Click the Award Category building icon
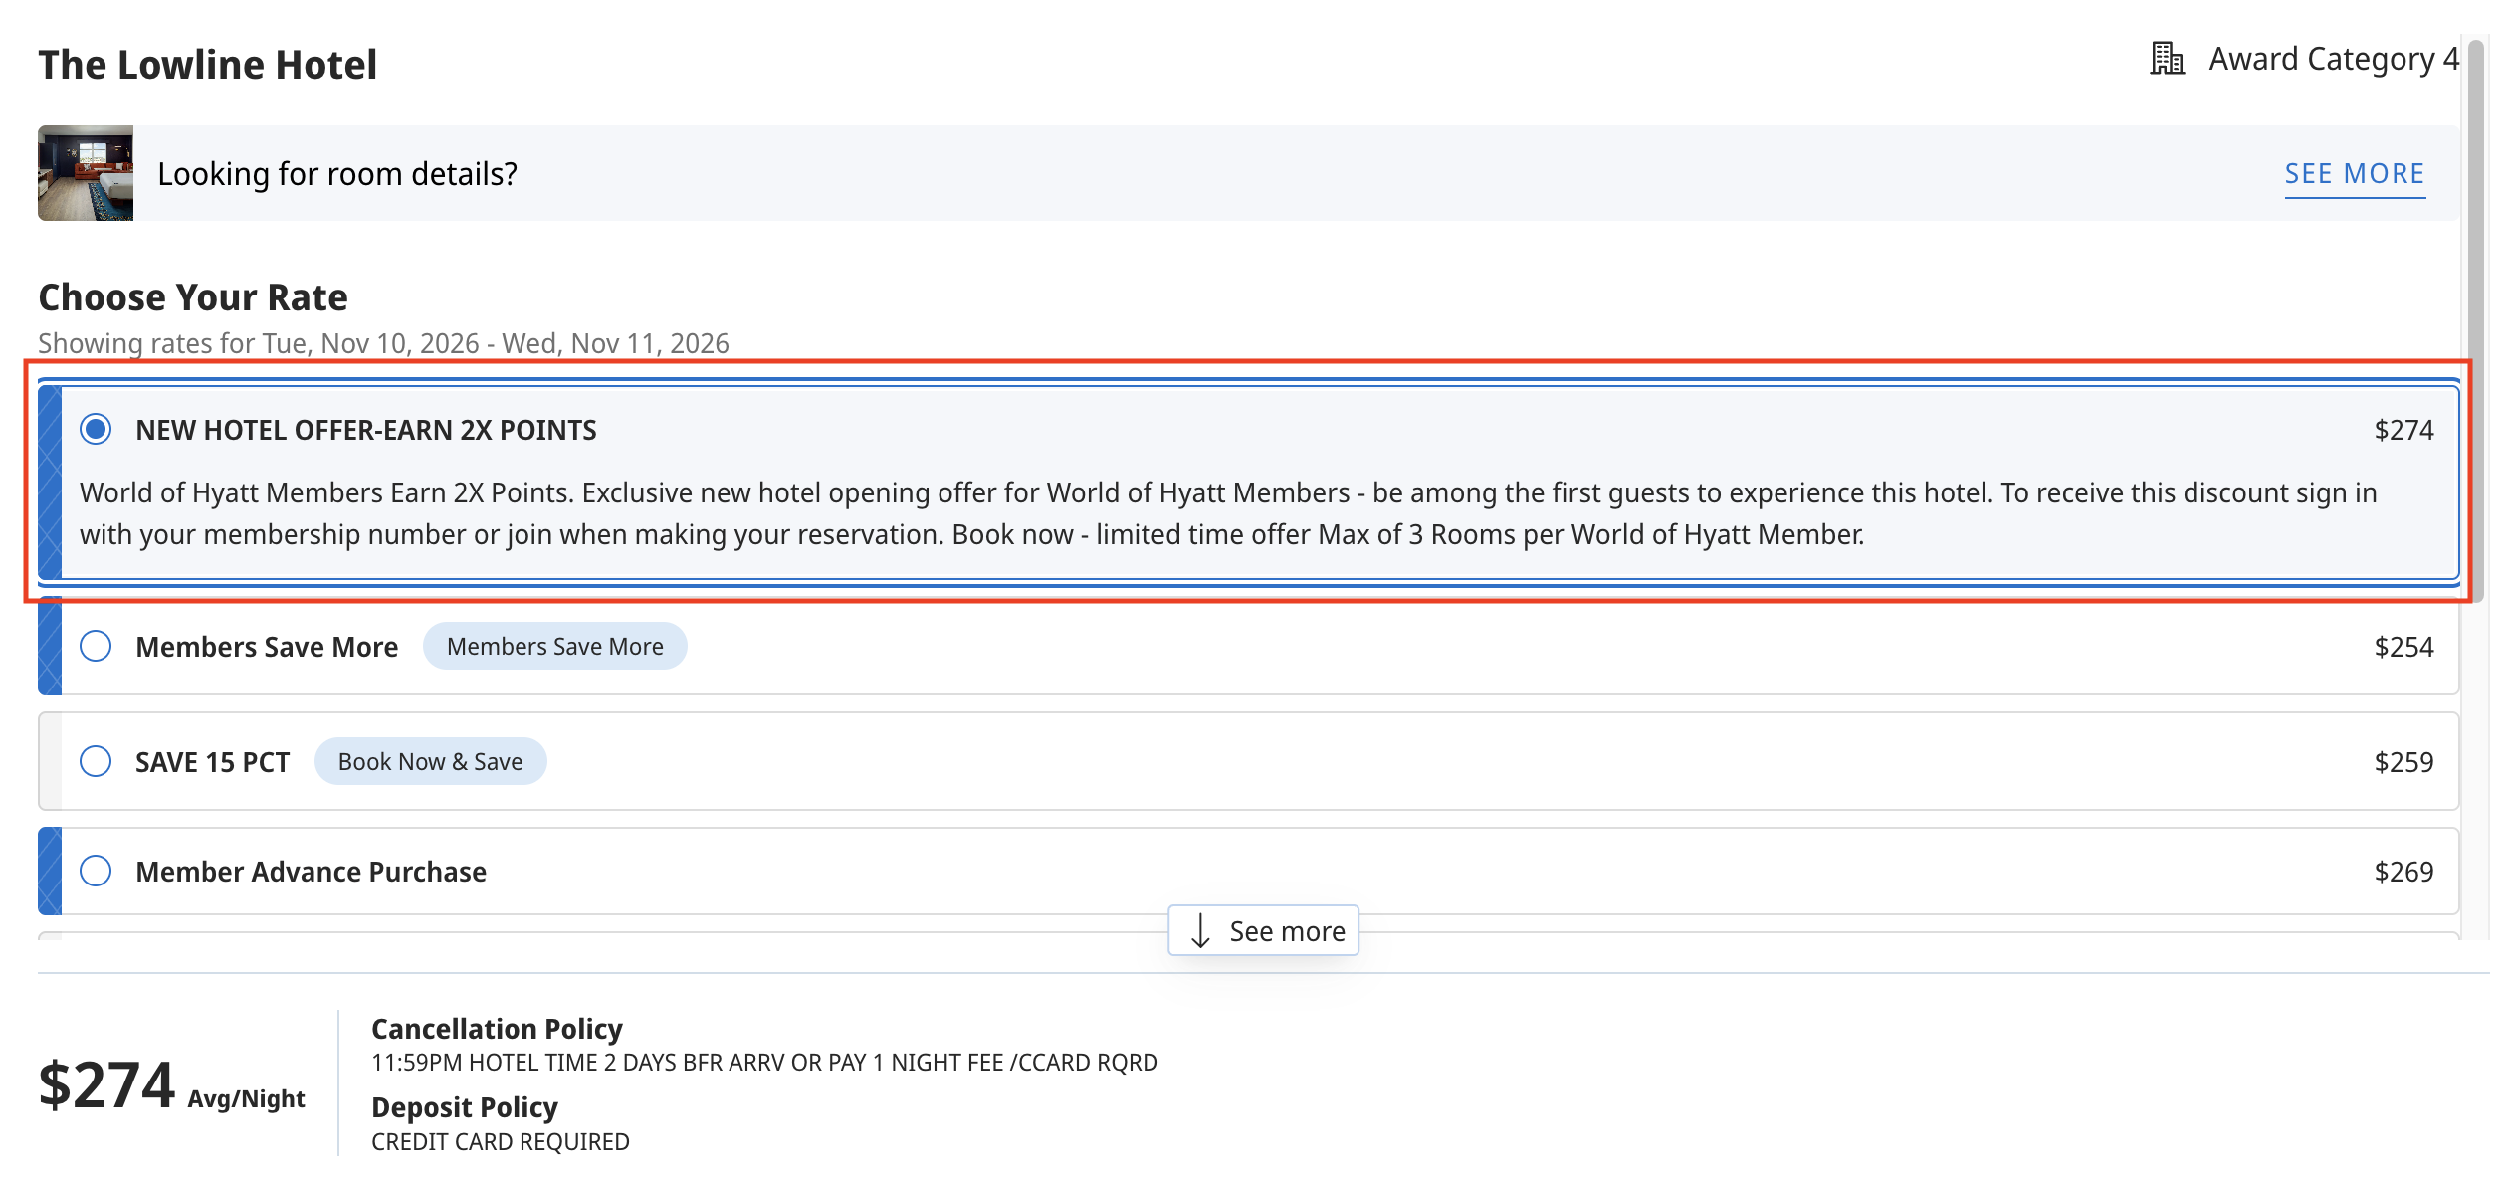 click(x=2167, y=59)
